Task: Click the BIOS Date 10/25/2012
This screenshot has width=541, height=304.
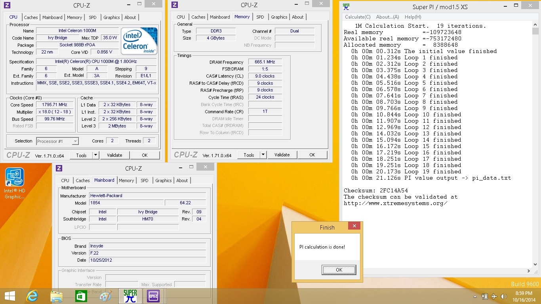Action: [x=147, y=260]
